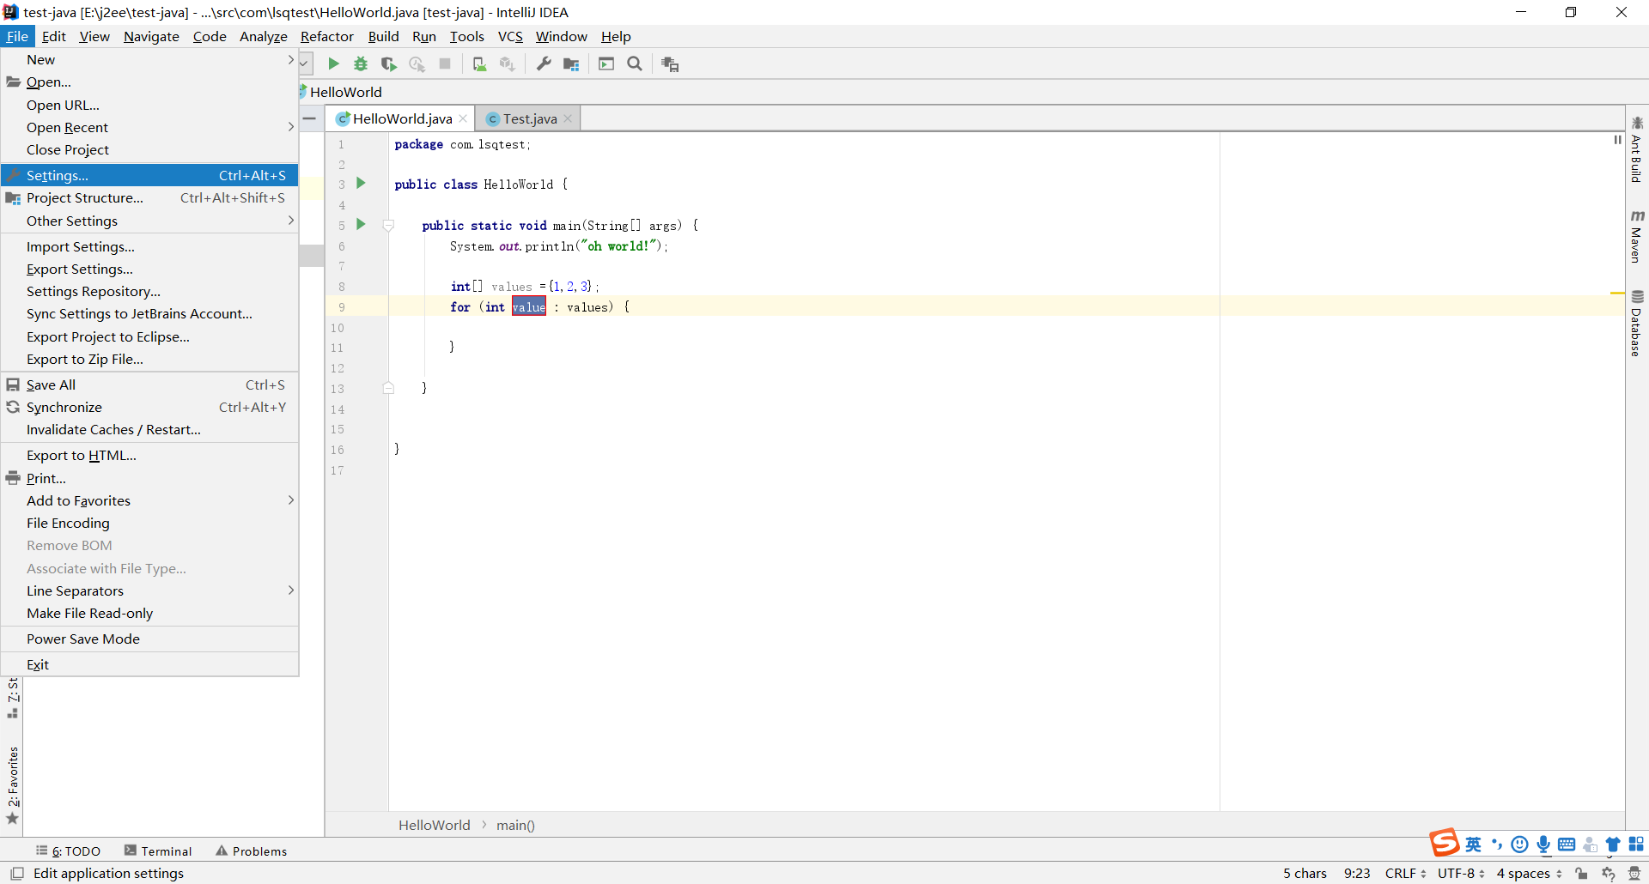Click the Sogou emoji smiley icon
1649x884 pixels.
pos(1520,845)
